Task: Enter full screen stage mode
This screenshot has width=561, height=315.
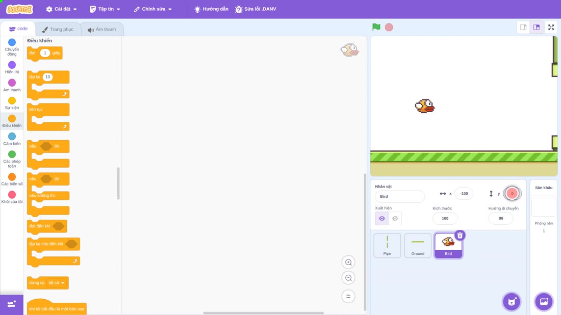Action: click(551, 27)
